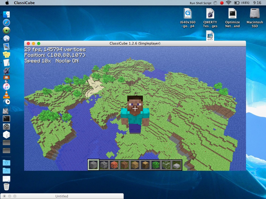Screen dimensions: 266x199
Task: Click the crosshair on the player character
Action: coord(135,109)
